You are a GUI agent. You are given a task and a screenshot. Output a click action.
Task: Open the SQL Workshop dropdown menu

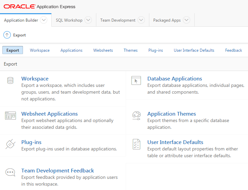(x=88, y=20)
